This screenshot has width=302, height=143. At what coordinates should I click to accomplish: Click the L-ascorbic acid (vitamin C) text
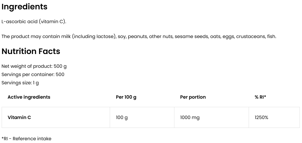point(34,22)
